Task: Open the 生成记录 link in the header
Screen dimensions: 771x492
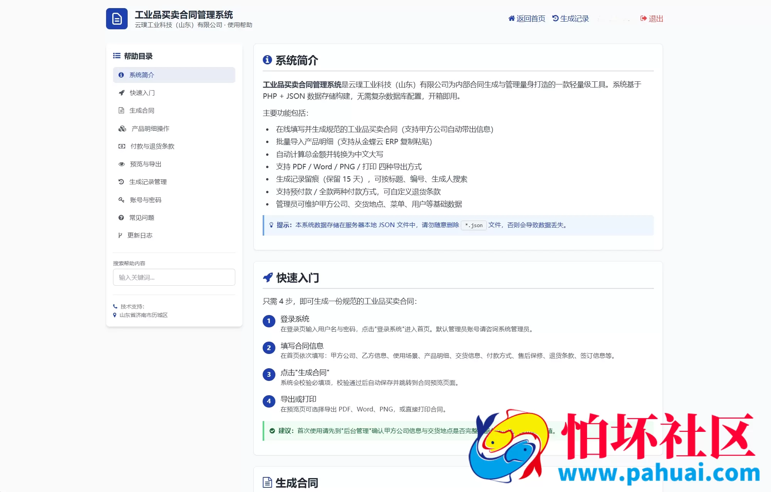Action: pyautogui.click(x=570, y=19)
